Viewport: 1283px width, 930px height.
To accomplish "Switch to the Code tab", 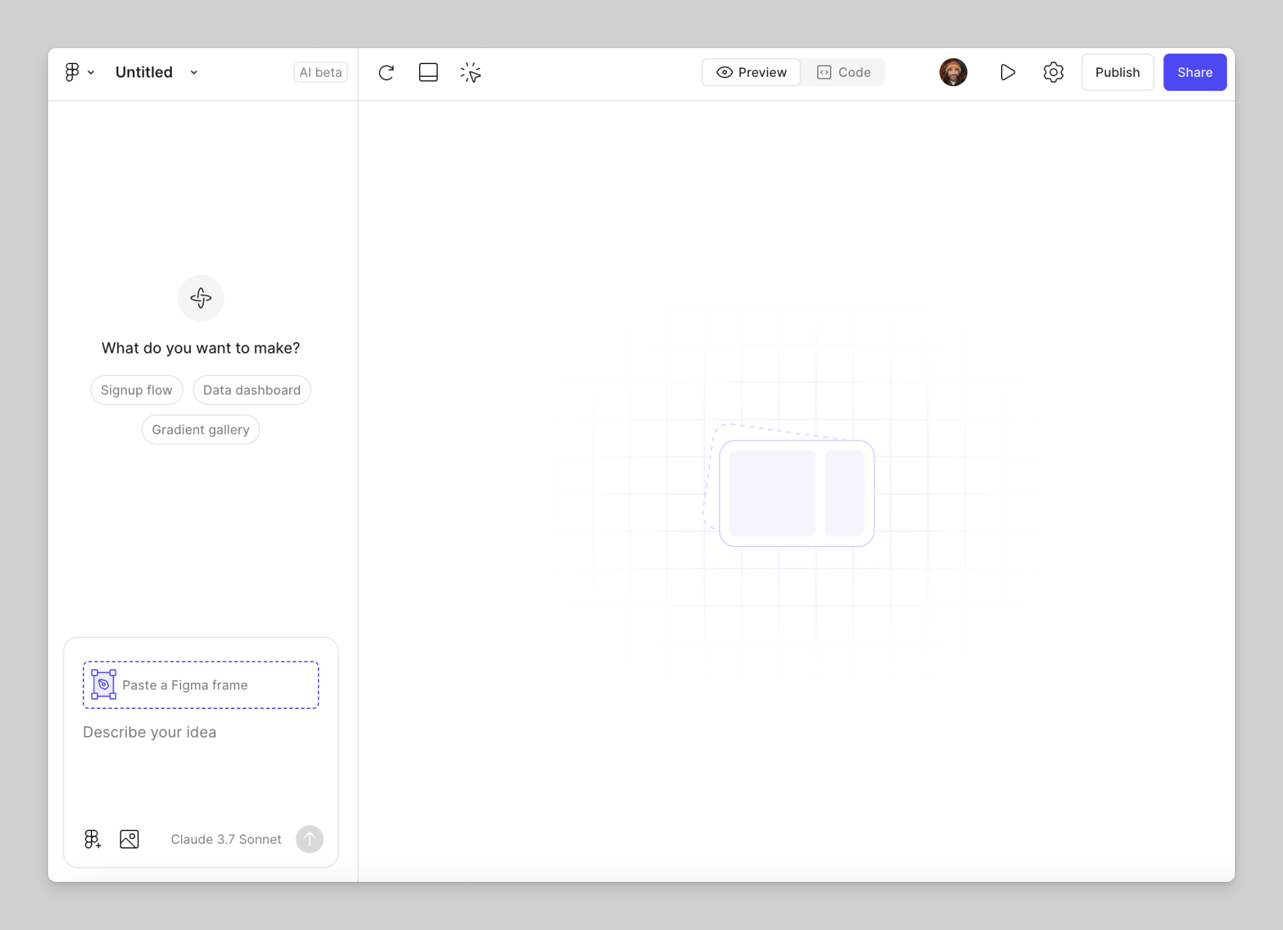I will [x=844, y=72].
